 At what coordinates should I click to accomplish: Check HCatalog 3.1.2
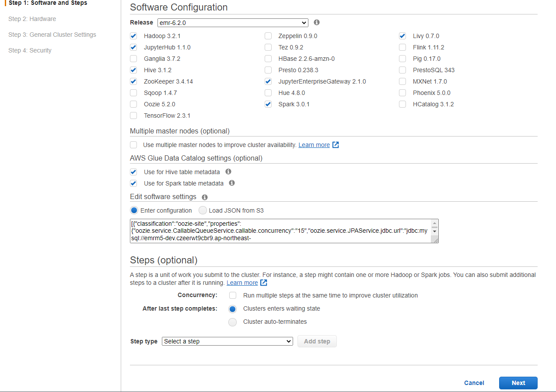point(402,104)
